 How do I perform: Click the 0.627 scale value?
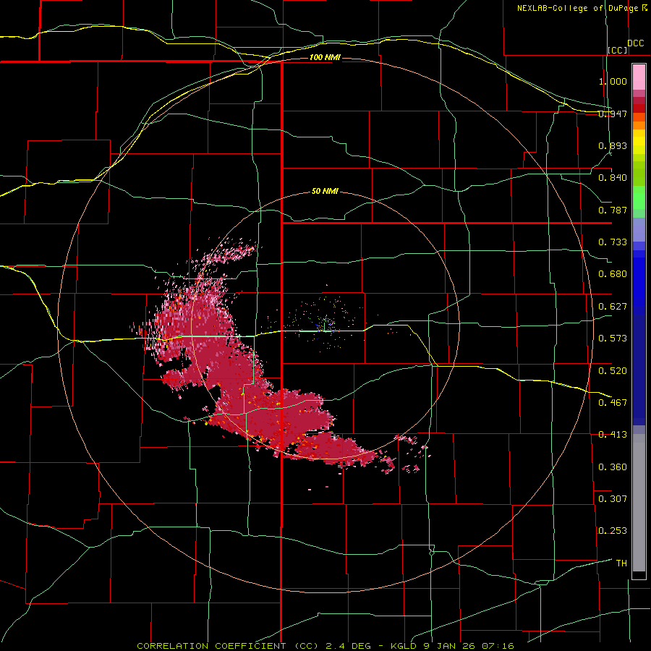[x=613, y=307]
